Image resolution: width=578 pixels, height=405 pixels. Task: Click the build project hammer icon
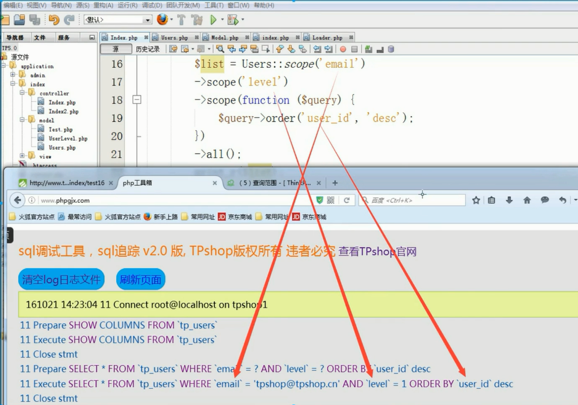(181, 20)
